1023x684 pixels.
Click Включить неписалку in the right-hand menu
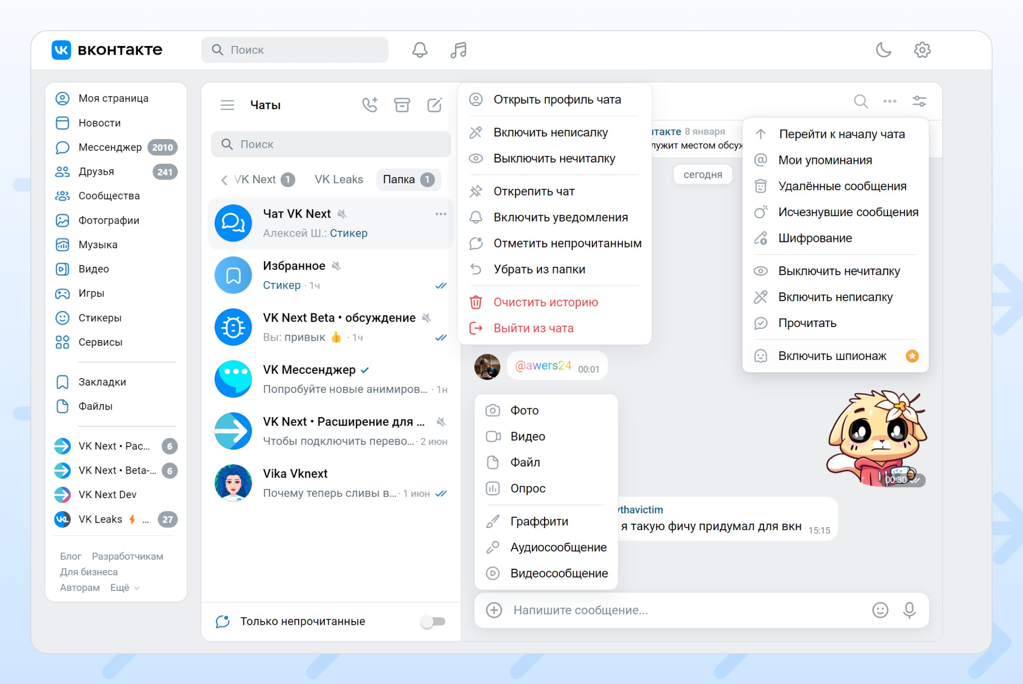click(x=835, y=297)
